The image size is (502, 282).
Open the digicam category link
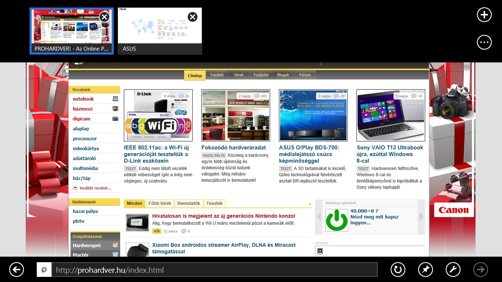click(x=81, y=119)
